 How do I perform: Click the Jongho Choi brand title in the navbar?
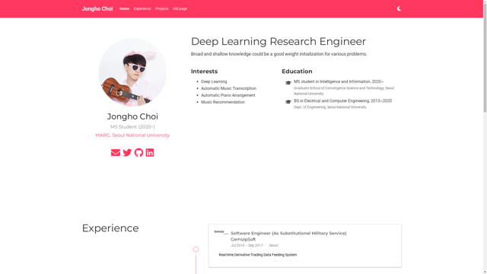[97, 8]
